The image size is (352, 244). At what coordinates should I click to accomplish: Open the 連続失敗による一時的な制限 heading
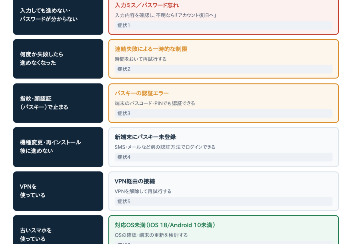coord(151,49)
